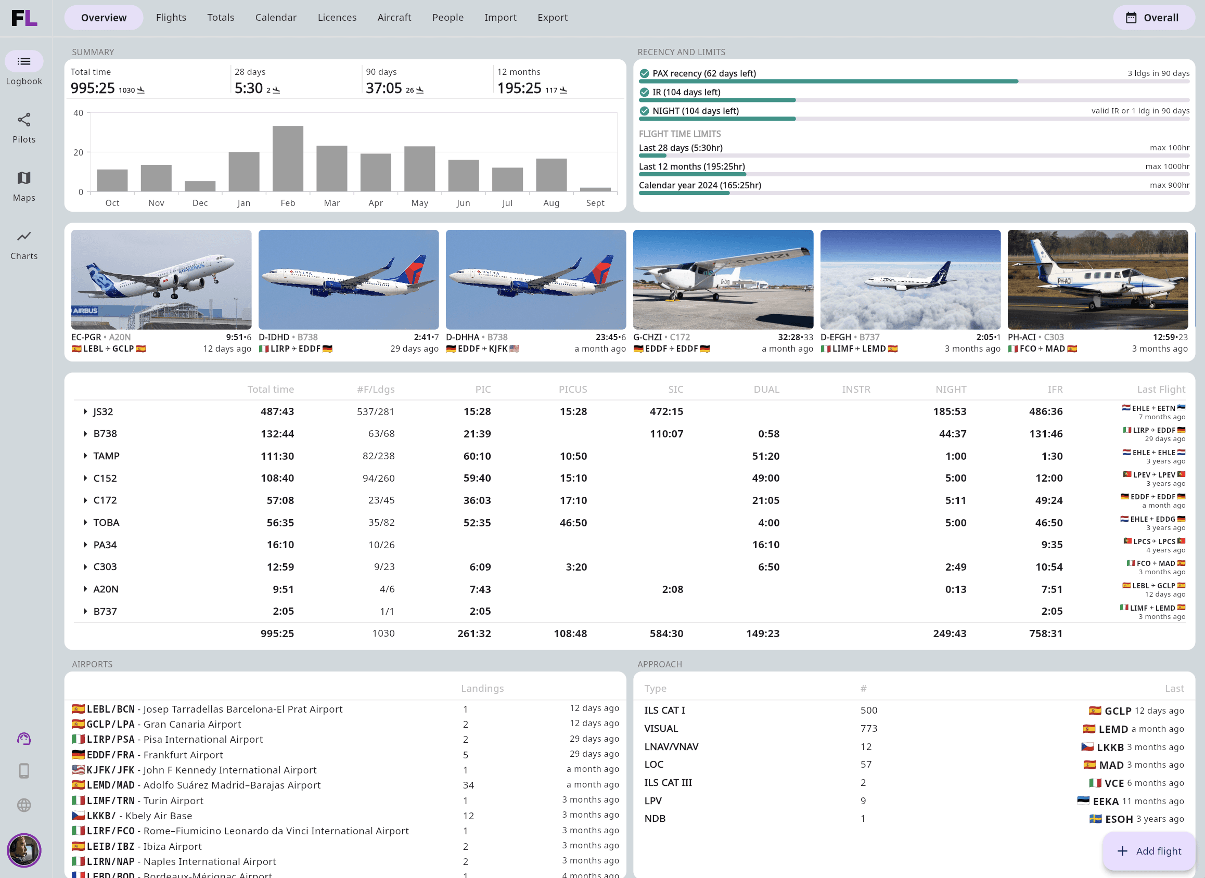Click the globe language icon
1205x878 pixels.
coord(24,805)
